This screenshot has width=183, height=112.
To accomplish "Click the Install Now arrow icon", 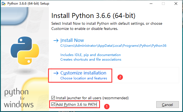I will click(x=56, y=41).
